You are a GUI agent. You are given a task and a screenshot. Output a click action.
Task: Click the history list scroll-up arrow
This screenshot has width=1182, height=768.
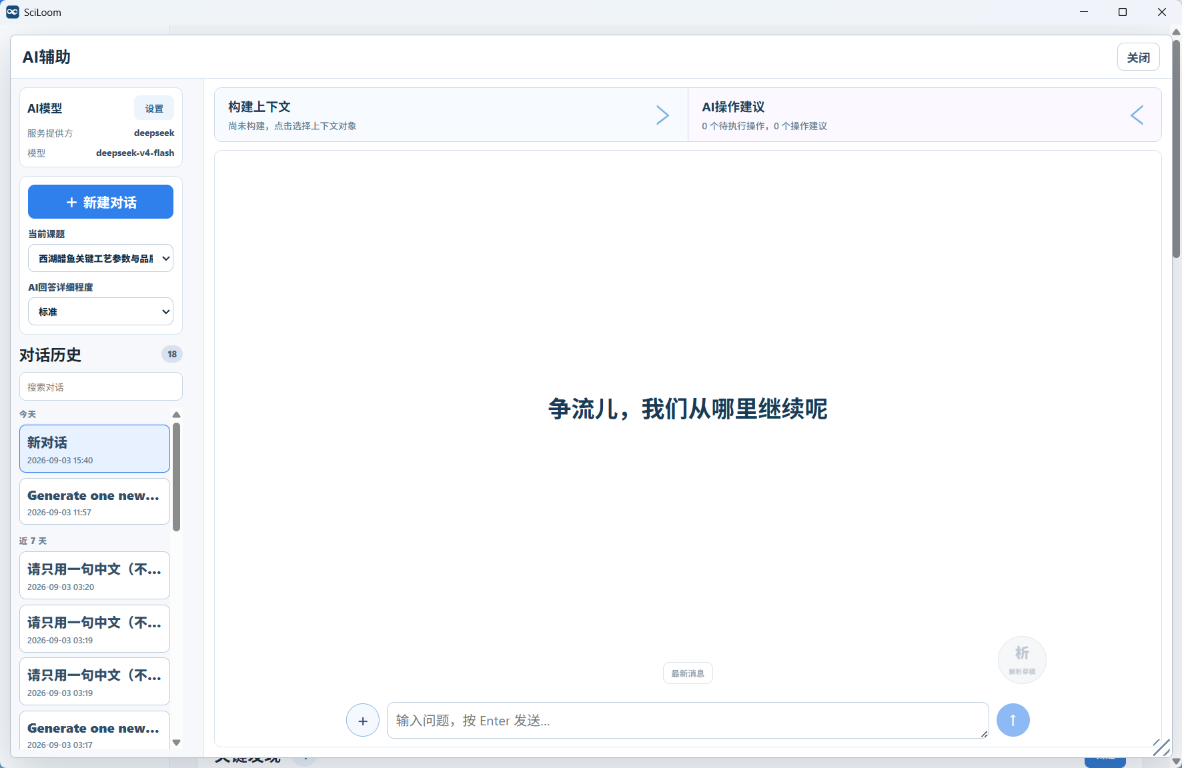point(176,415)
